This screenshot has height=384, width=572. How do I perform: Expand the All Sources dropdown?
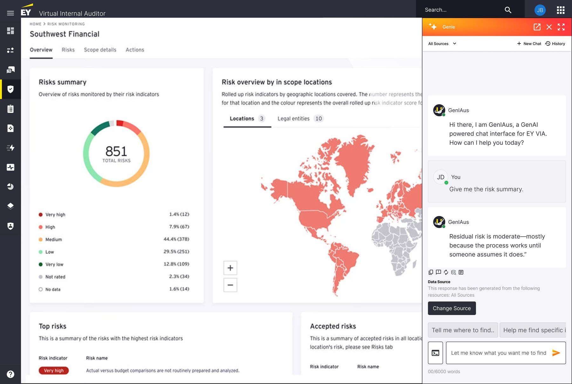pyautogui.click(x=442, y=44)
